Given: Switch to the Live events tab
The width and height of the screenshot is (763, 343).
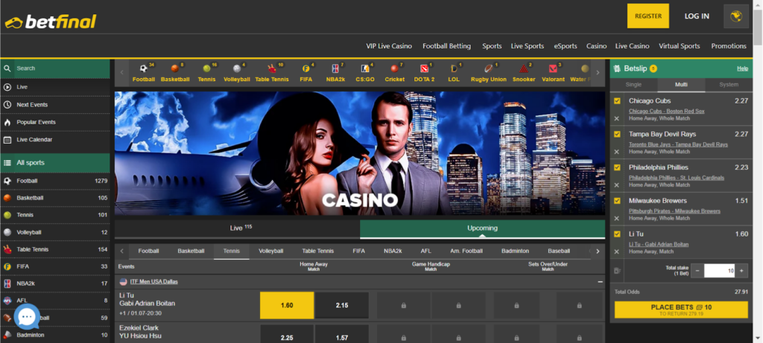Looking at the screenshot, I should pyautogui.click(x=237, y=228).
